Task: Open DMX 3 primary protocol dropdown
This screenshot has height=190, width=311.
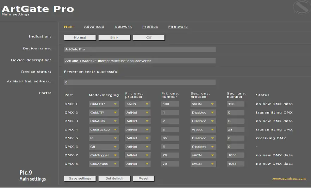Action: coord(138,121)
